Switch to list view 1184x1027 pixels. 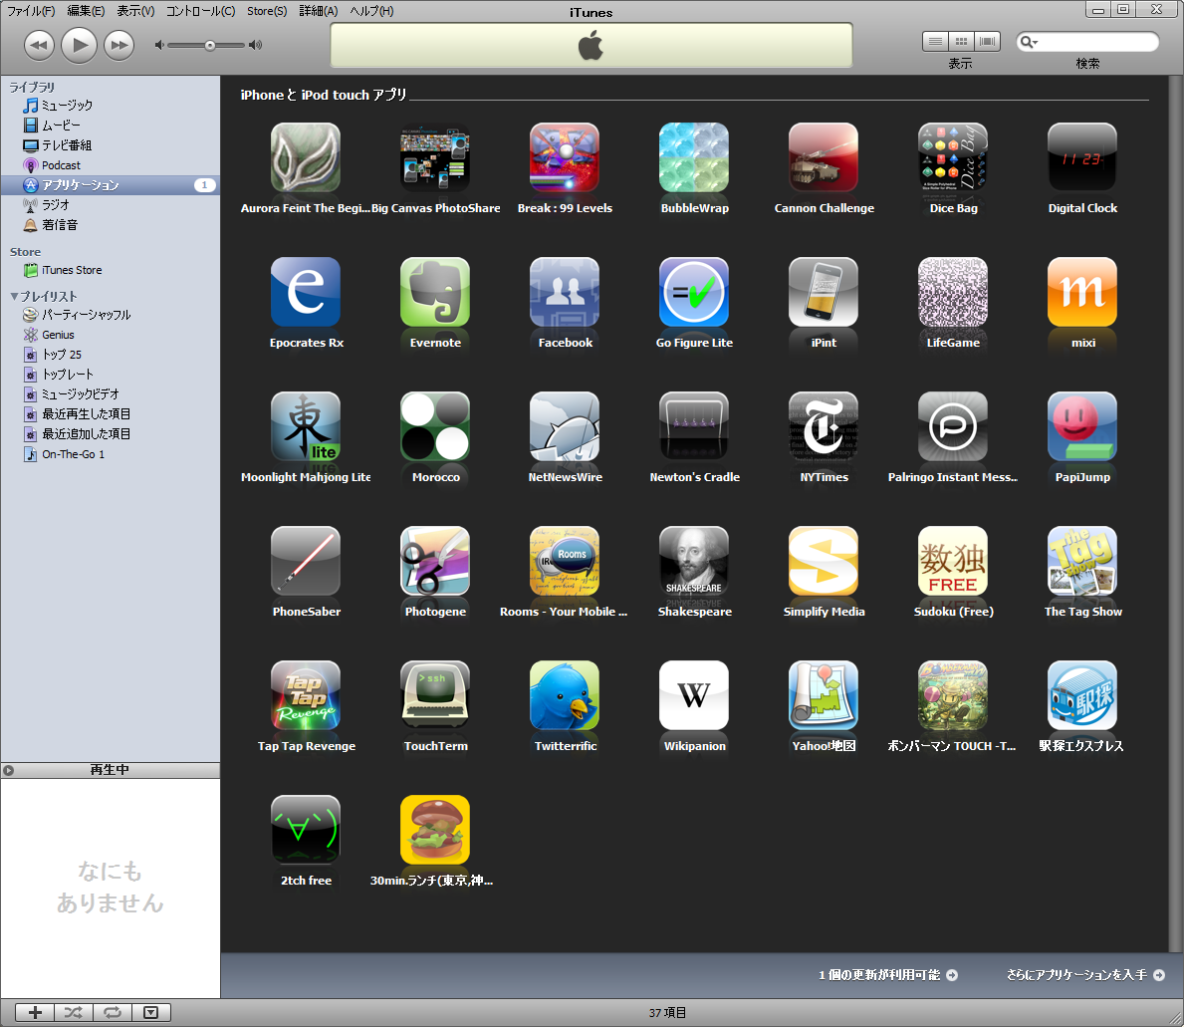pos(935,42)
